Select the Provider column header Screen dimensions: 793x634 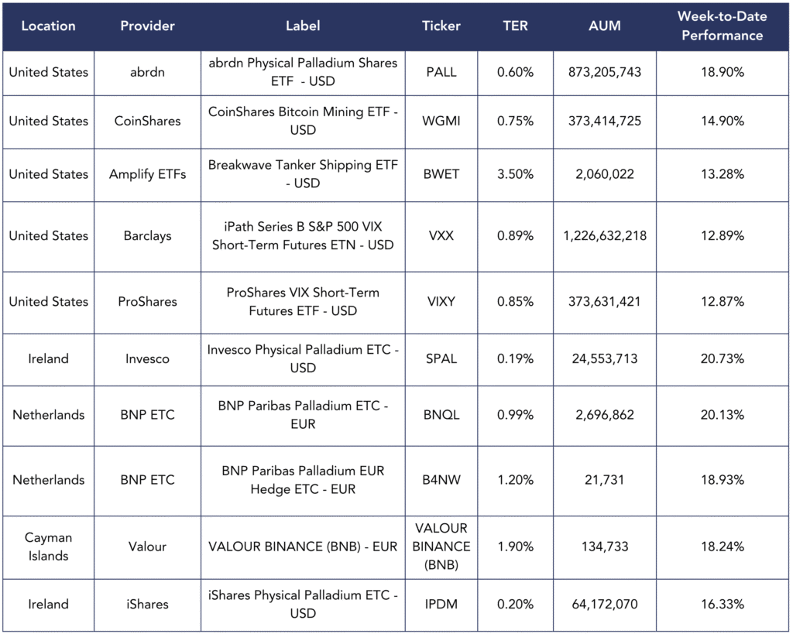[147, 26]
